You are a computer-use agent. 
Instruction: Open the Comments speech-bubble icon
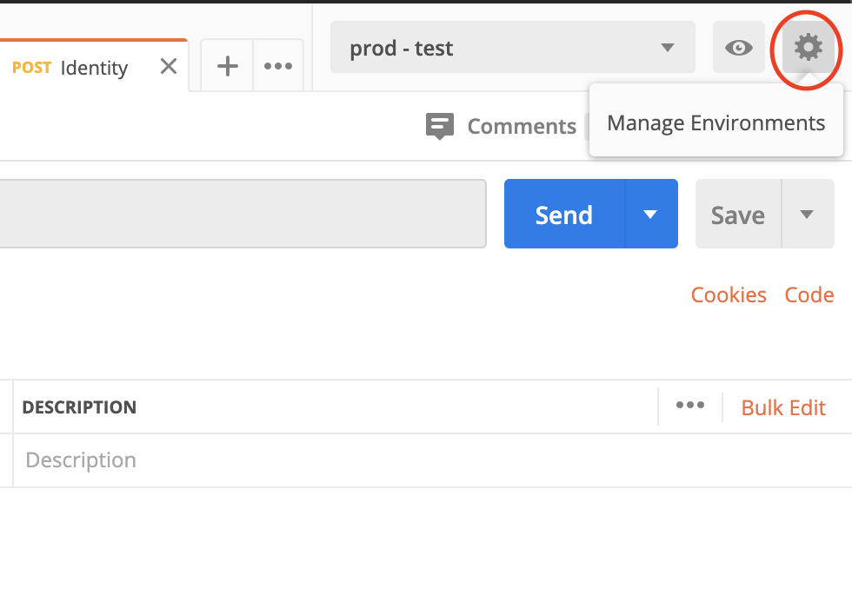tap(440, 126)
